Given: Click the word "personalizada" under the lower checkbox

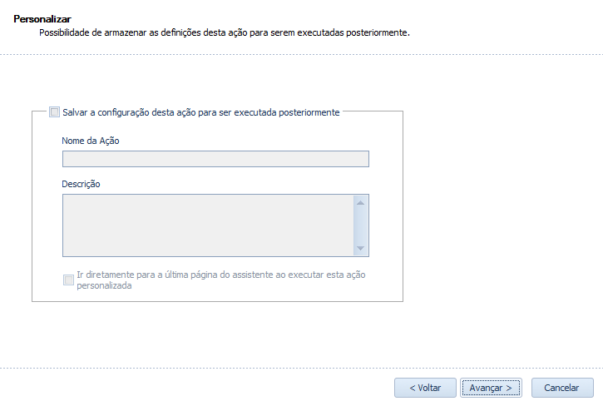Looking at the screenshot, I should tap(105, 285).
